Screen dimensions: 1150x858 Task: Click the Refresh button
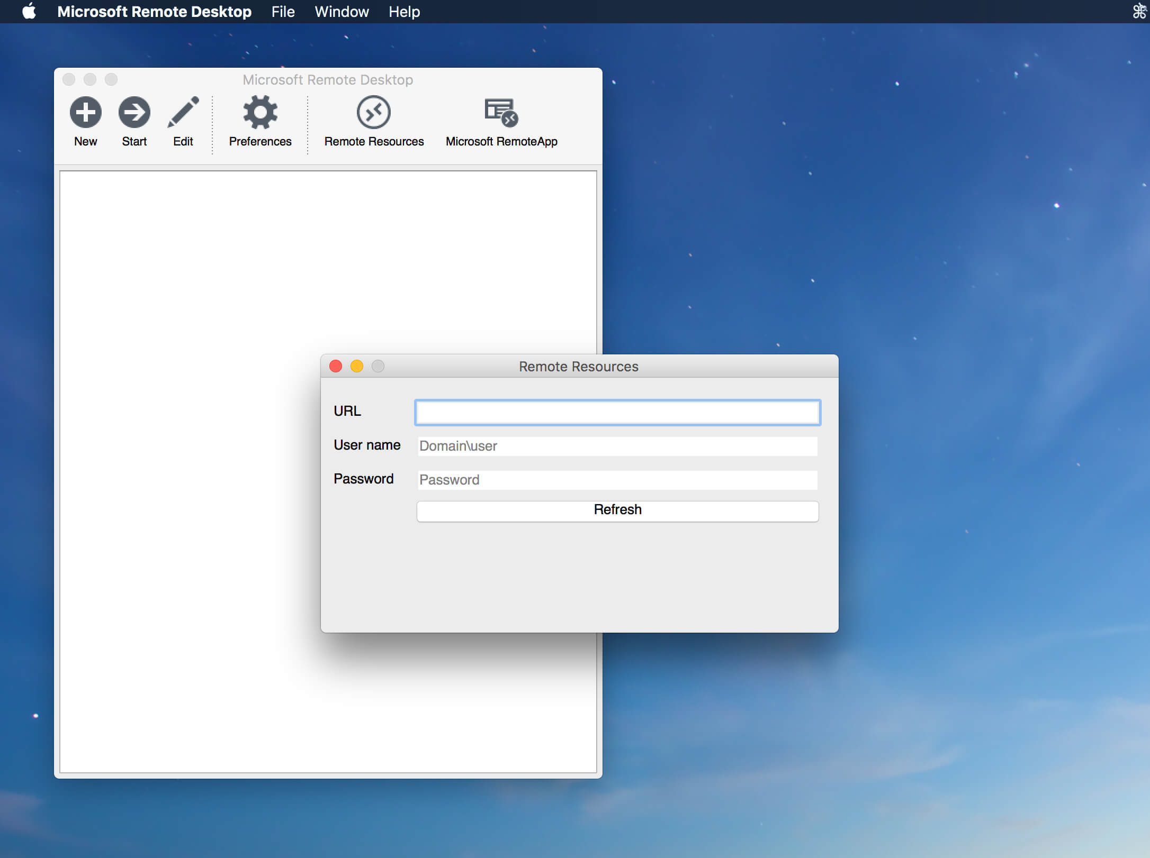(x=617, y=510)
